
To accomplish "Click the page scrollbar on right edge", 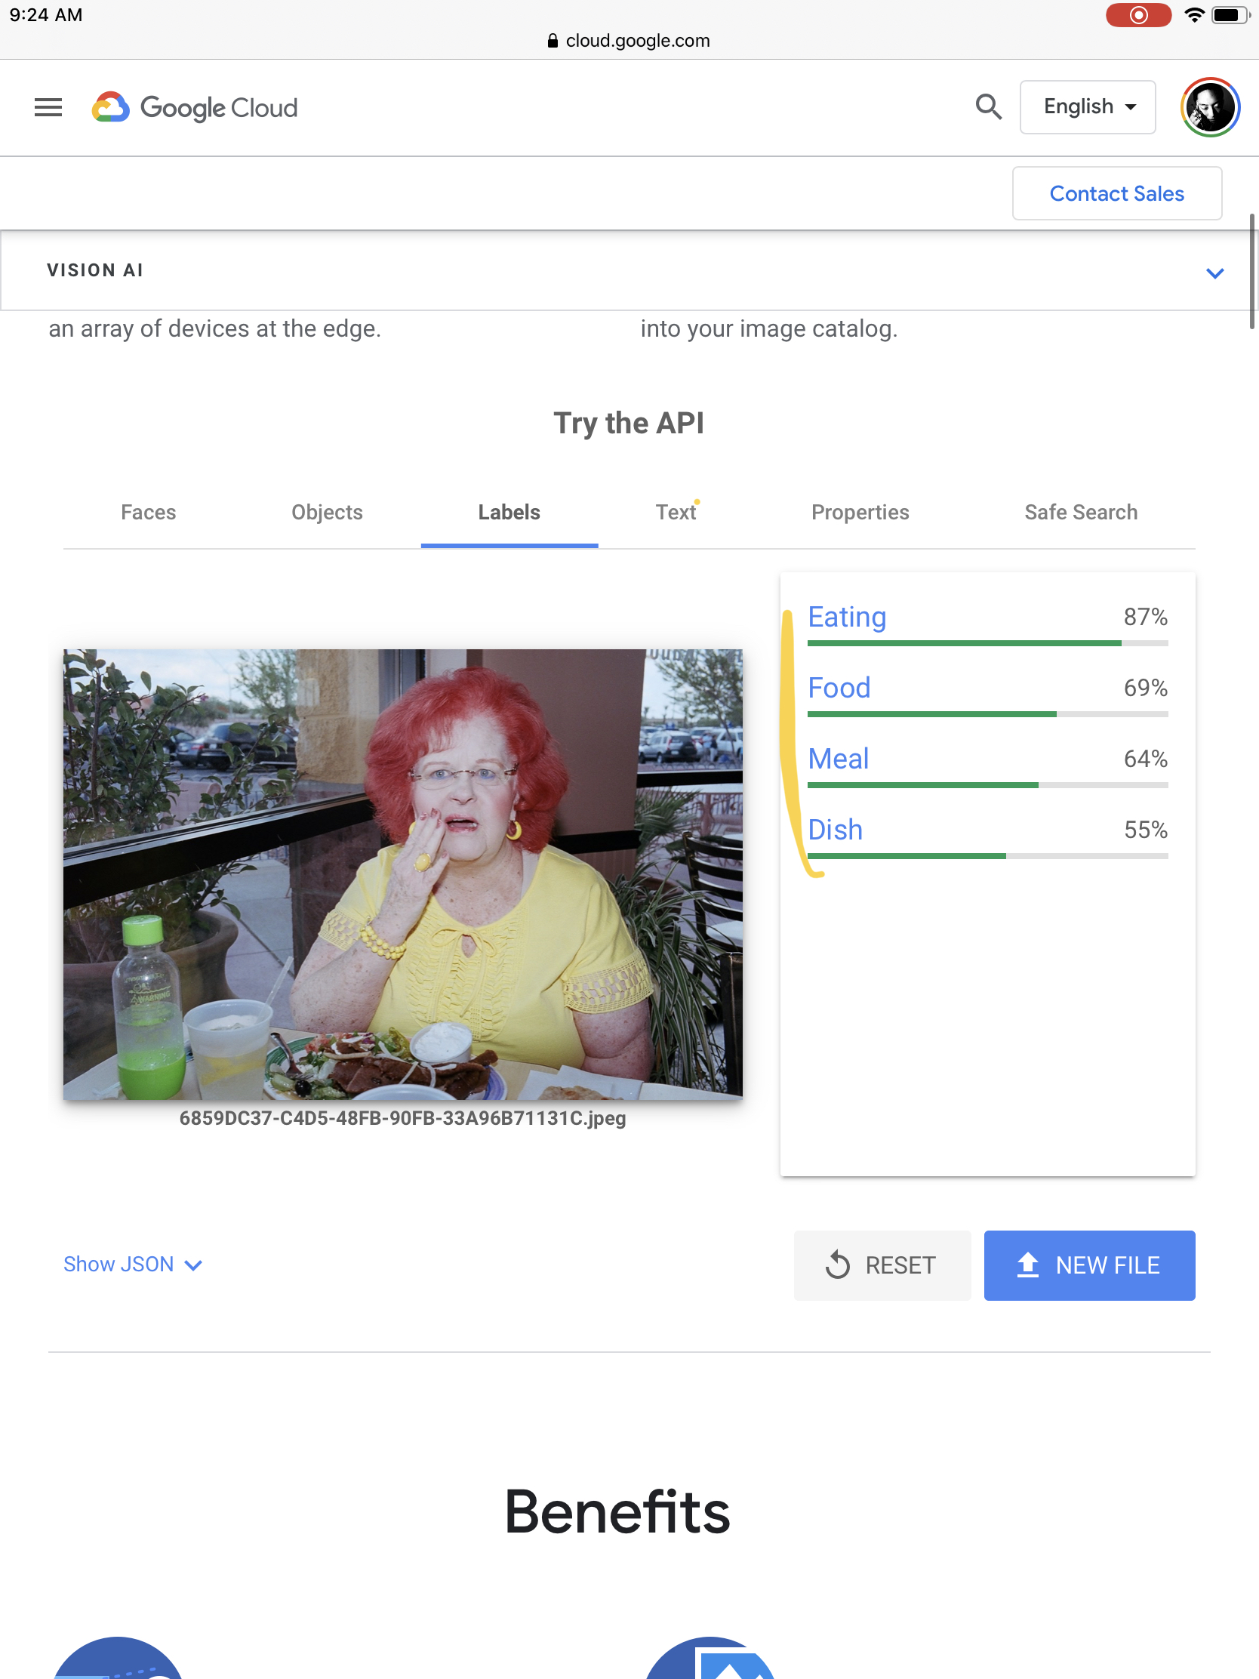I will (x=1252, y=272).
